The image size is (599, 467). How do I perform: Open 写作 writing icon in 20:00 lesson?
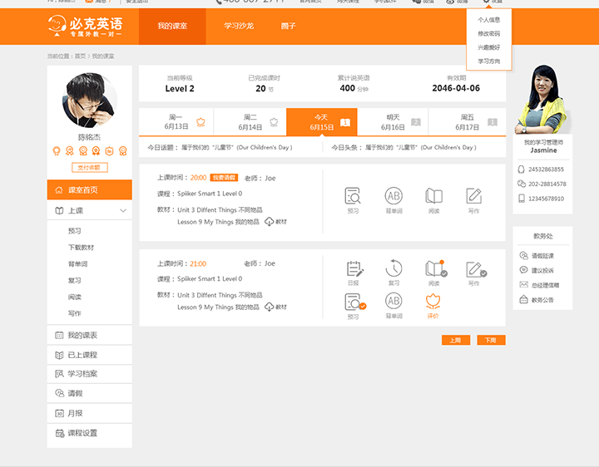[473, 197]
